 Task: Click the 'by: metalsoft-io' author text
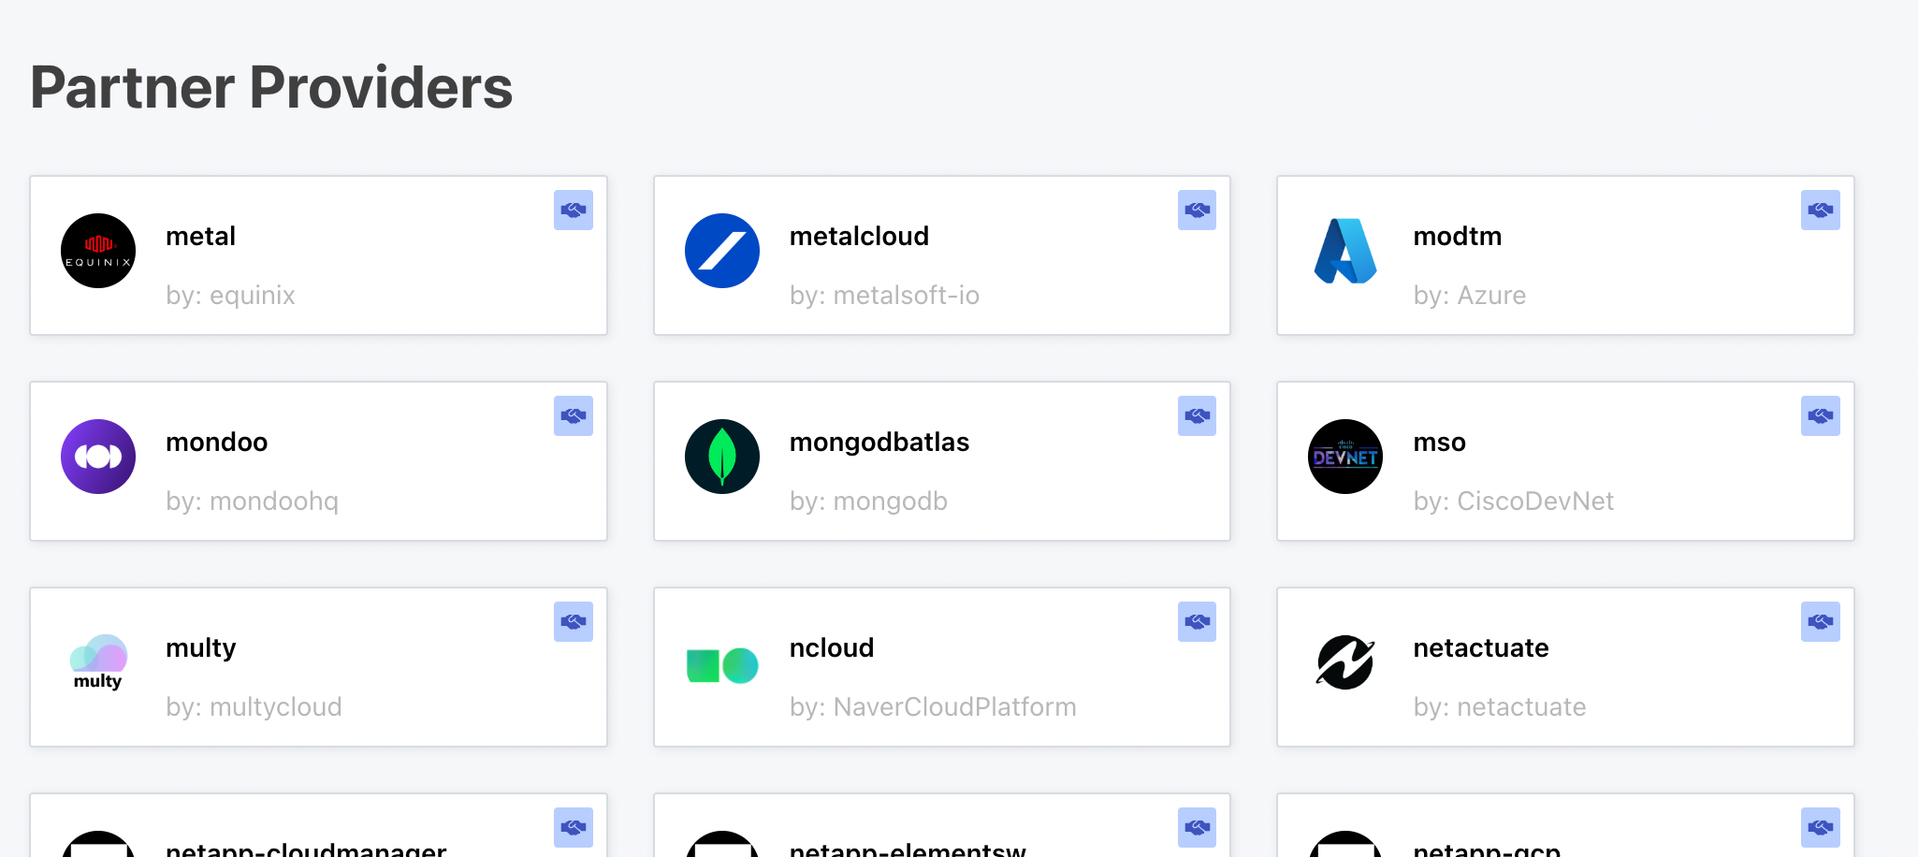pos(884,296)
